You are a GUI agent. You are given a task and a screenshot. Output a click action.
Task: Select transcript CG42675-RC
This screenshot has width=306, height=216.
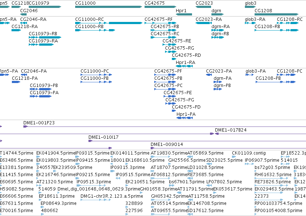pyautogui.click(x=165, y=34)
